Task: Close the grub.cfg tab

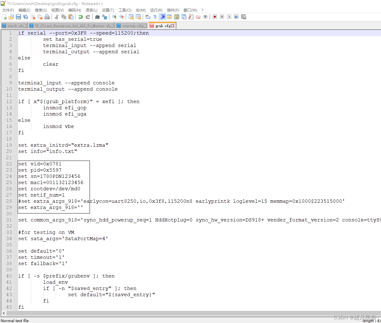Action: coord(173,26)
